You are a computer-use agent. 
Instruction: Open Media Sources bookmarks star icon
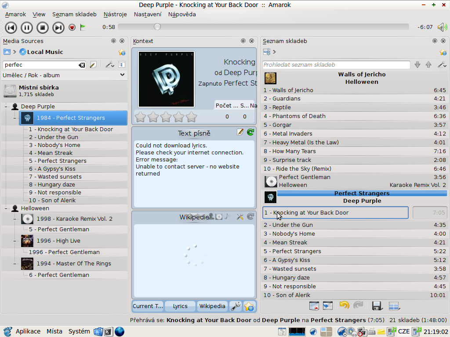click(x=122, y=52)
